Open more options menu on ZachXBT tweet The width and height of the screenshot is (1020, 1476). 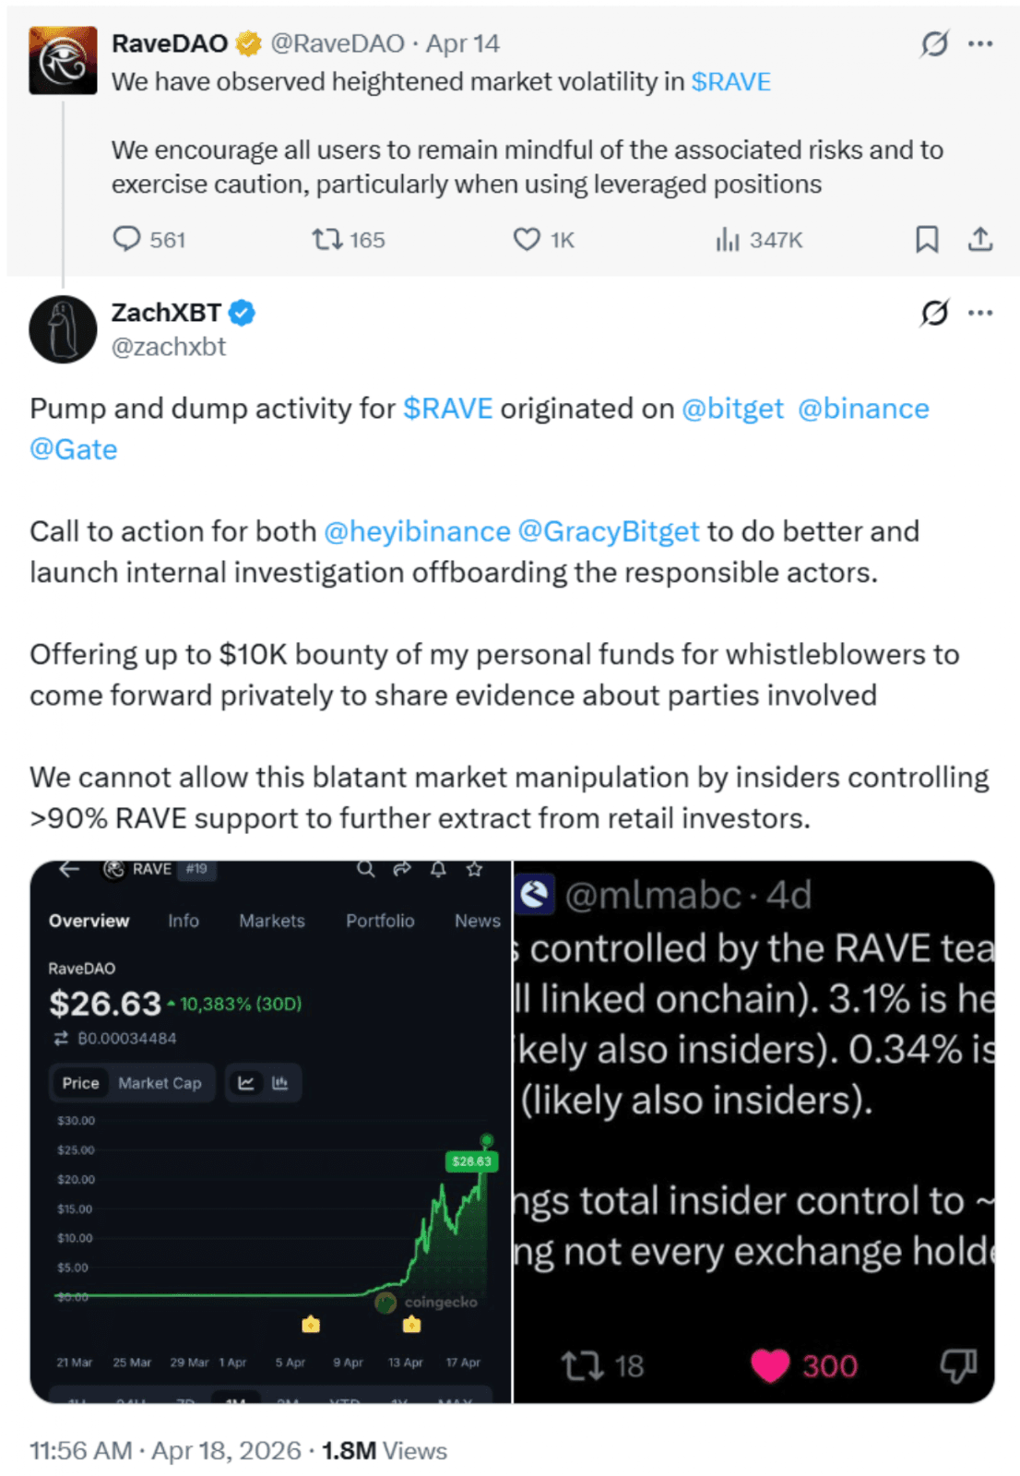pos(980,314)
